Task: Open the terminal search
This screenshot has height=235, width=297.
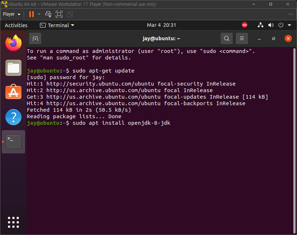Action: point(226,38)
